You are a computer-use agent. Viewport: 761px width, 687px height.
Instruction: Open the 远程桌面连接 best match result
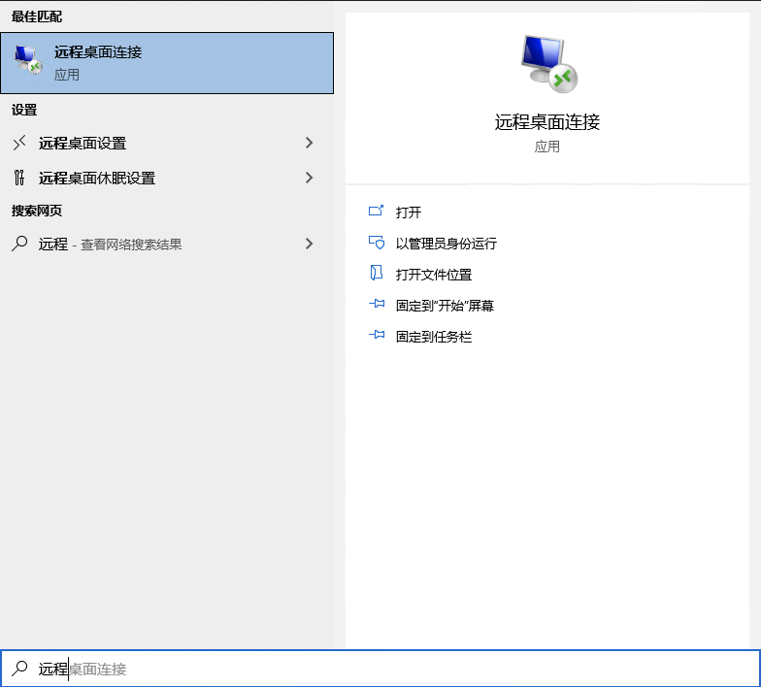pos(167,63)
